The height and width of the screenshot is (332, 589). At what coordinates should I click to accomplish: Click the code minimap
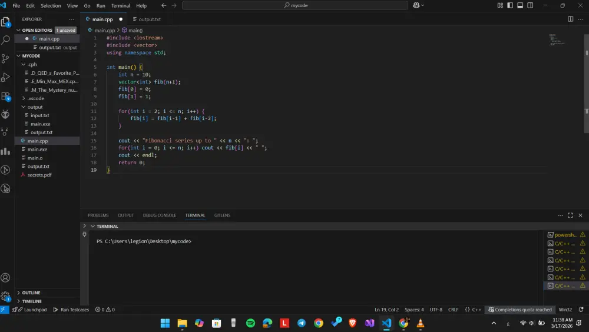point(557,39)
